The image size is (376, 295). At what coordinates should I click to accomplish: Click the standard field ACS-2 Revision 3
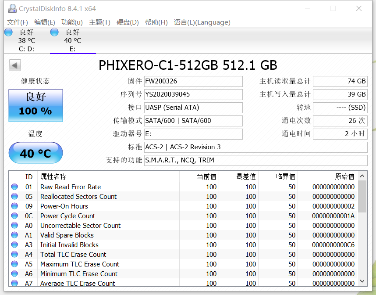[x=256, y=147]
